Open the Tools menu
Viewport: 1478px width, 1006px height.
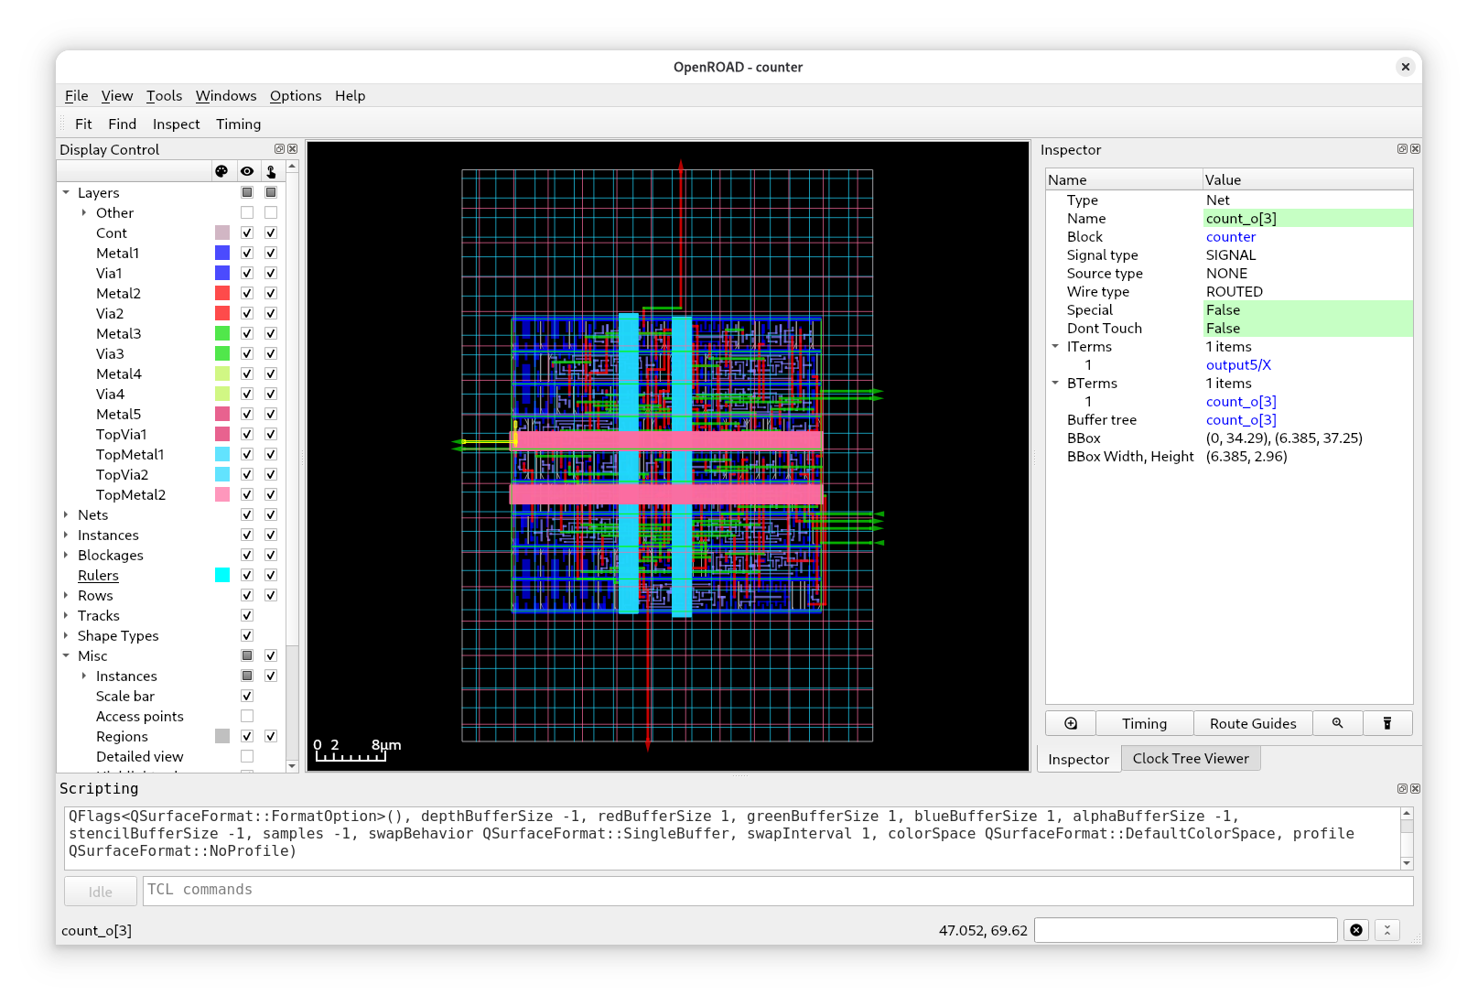click(x=164, y=96)
